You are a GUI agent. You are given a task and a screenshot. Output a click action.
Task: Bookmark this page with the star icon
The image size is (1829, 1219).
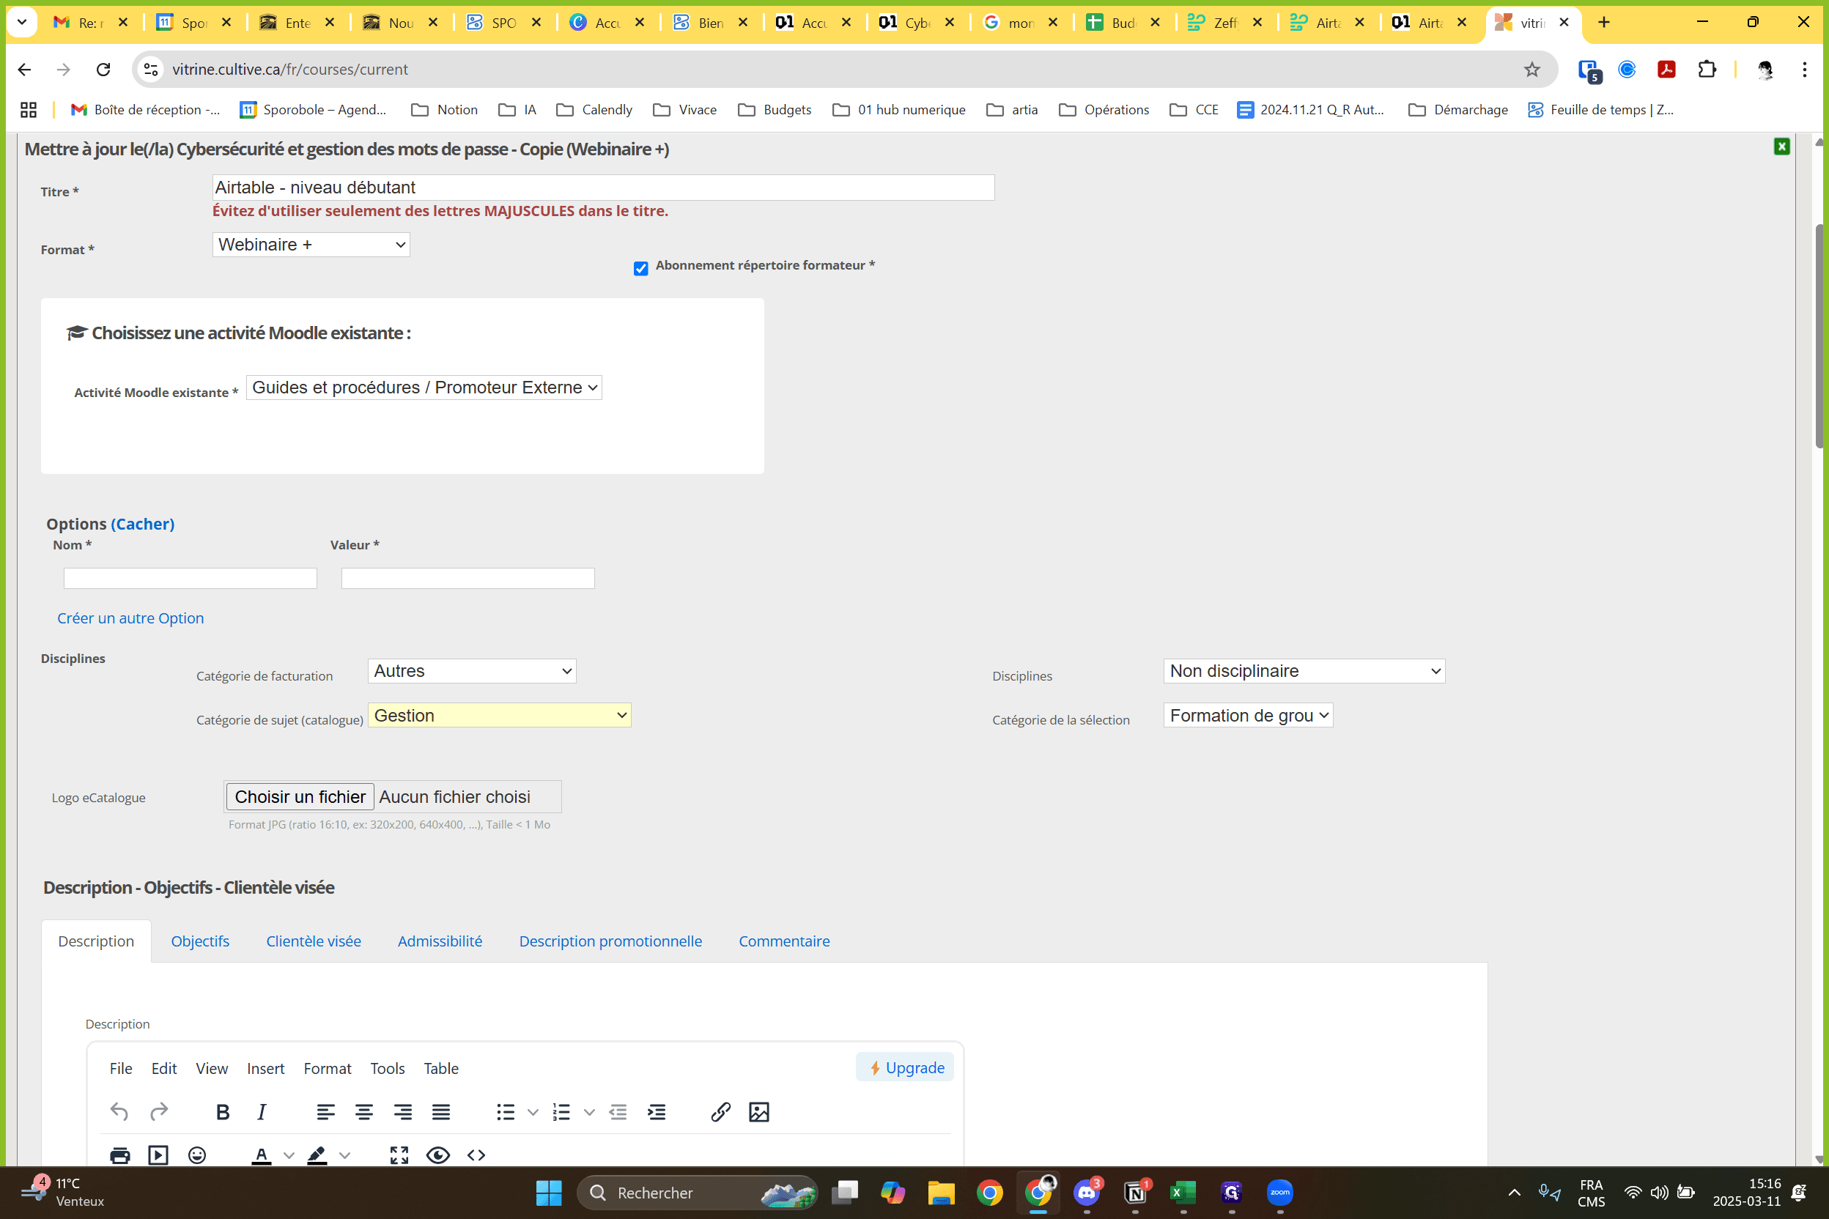[1531, 69]
